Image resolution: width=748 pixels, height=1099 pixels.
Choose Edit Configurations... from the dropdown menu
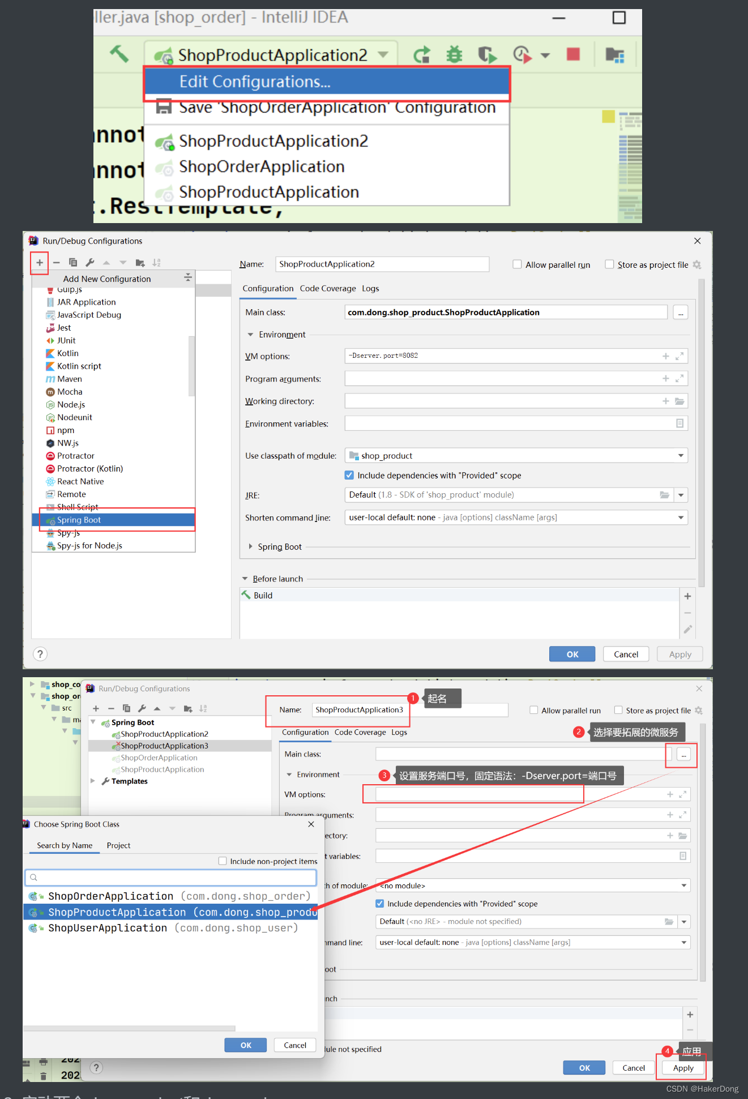click(327, 82)
